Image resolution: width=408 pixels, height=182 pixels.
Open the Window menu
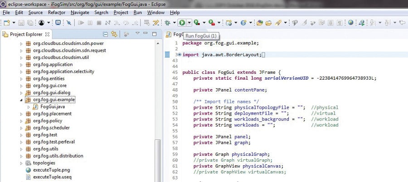[156, 13]
